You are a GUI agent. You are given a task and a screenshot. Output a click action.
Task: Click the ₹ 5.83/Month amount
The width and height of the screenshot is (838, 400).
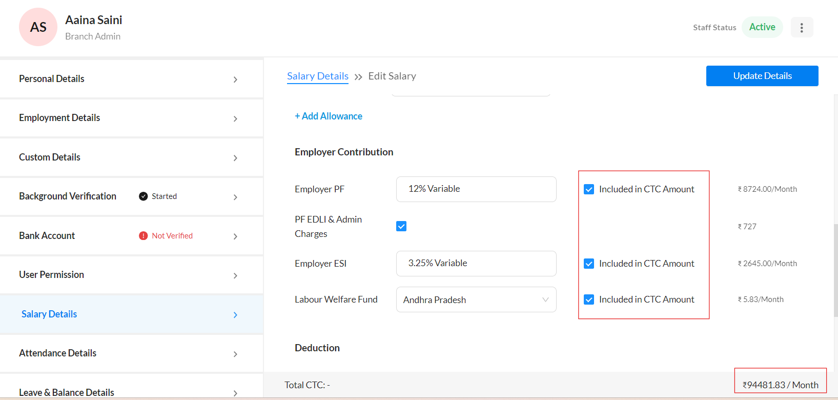(x=761, y=299)
